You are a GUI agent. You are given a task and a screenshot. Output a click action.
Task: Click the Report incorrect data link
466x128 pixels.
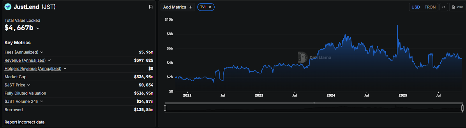pos(24,122)
